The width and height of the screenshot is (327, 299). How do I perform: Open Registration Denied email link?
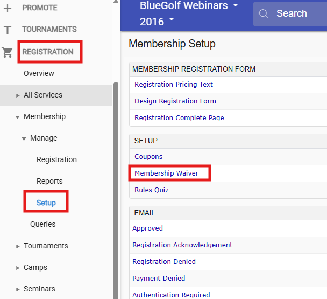(x=164, y=262)
